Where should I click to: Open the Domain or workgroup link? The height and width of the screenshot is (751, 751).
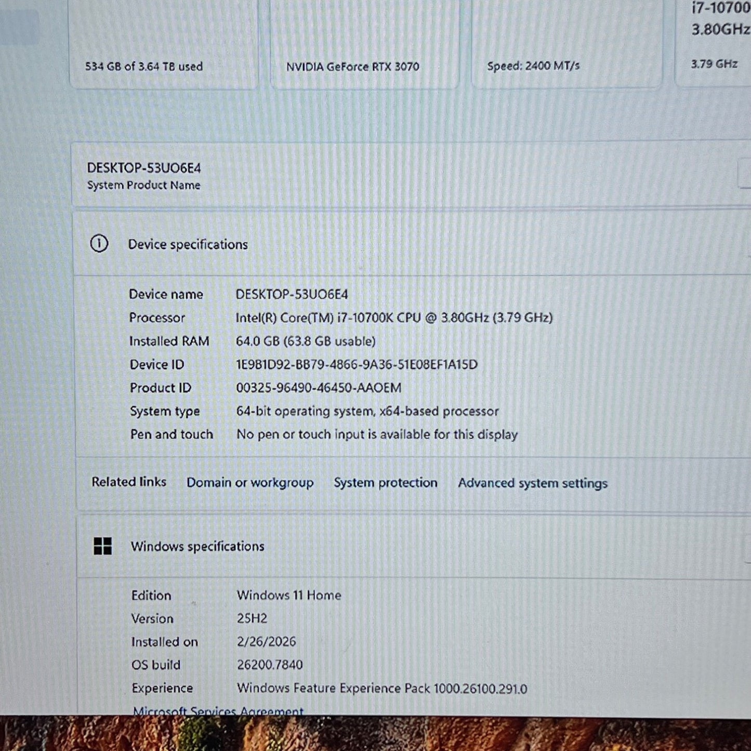coord(250,483)
